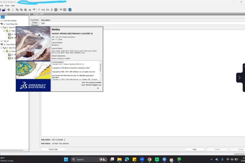This screenshot has height=163, width=245.
Task: Open a project with the folder icon
Action: coord(3,10)
